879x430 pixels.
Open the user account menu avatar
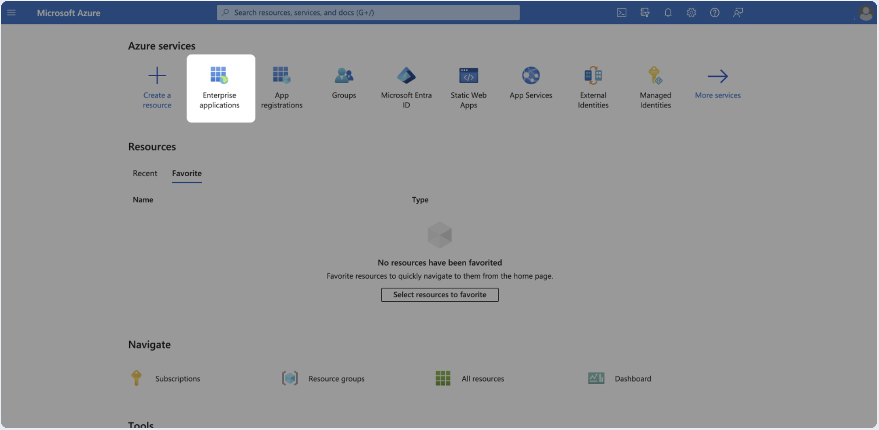click(866, 13)
